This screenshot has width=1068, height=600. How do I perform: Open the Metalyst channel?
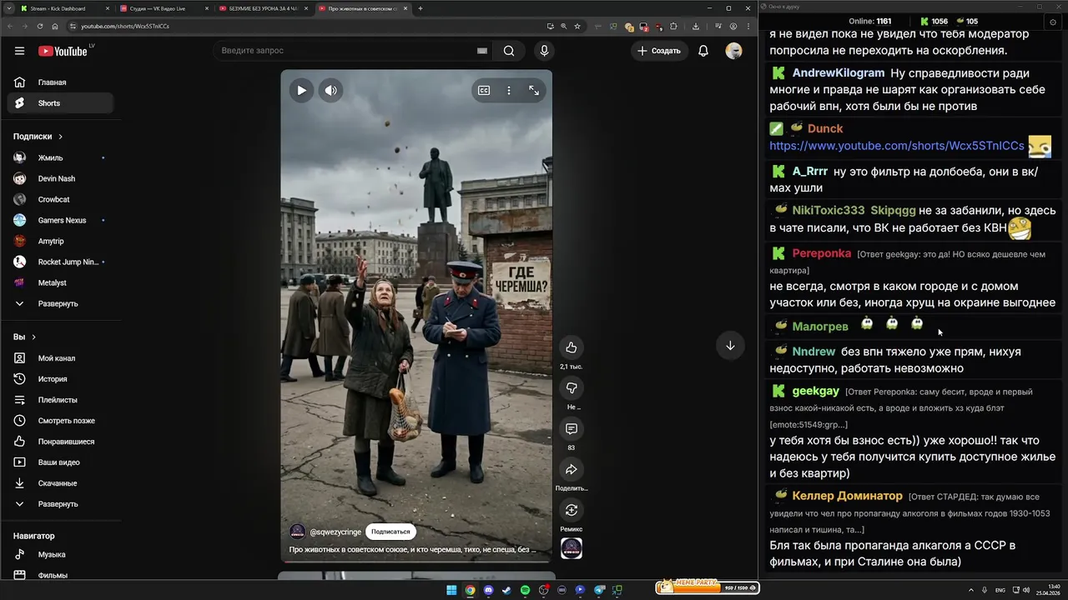click(60, 282)
